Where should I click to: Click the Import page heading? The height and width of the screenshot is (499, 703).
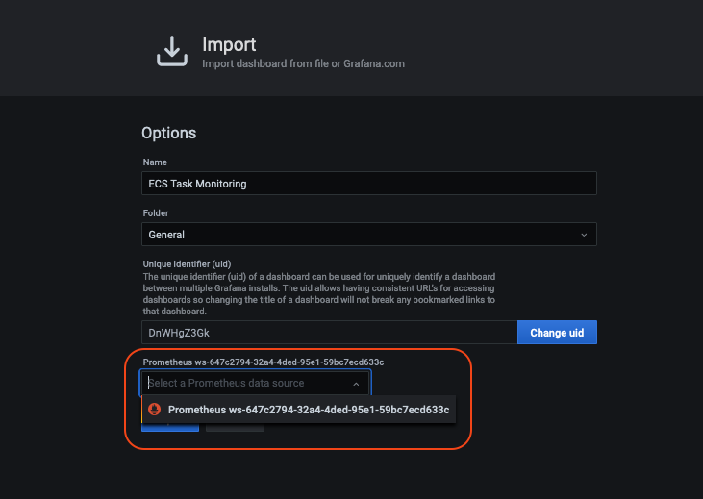[229, 44]
